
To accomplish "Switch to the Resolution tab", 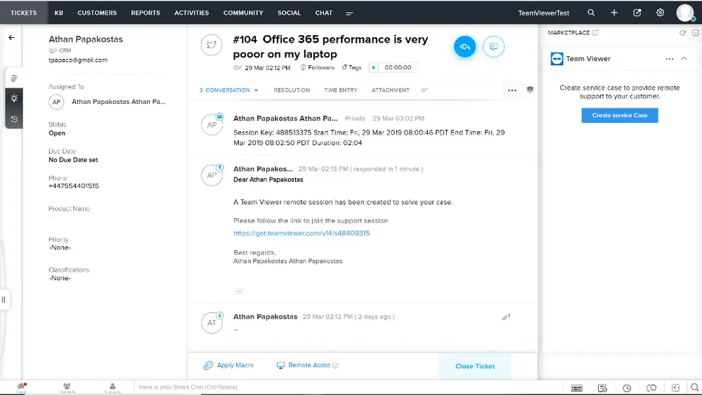I will pyautogui.click(x=292, y=90).
